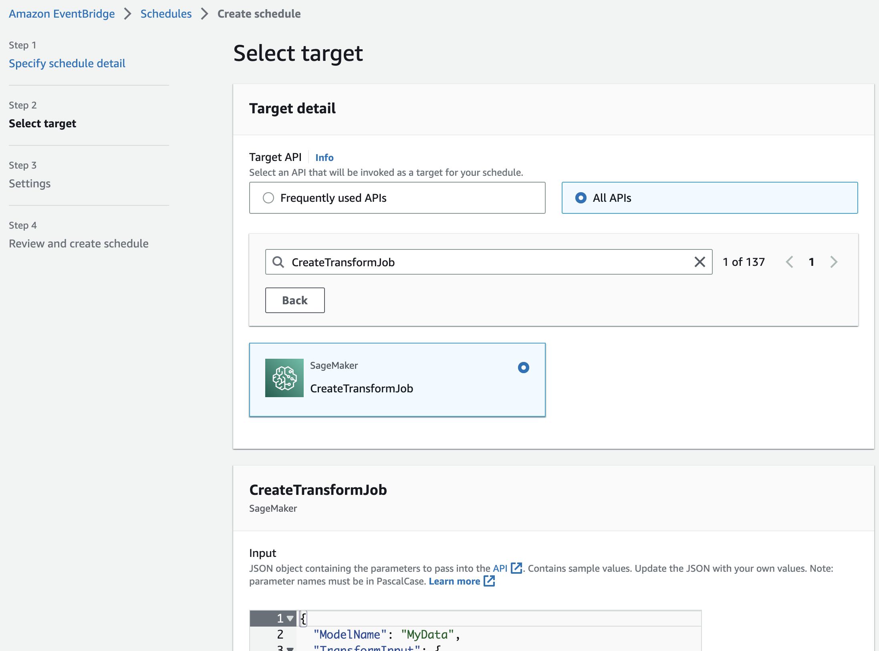
Task: Click breadcrumb chevron after Amazon EventBridge
Action: [128, 14]
